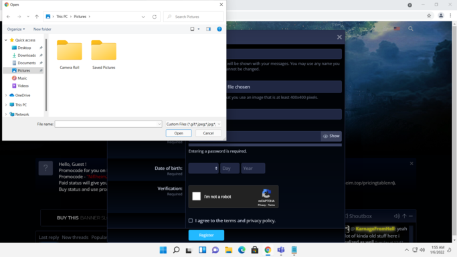This screenshot has width=457, height=257.
Task: Change the folder view layout
Action: pos(192,29)
